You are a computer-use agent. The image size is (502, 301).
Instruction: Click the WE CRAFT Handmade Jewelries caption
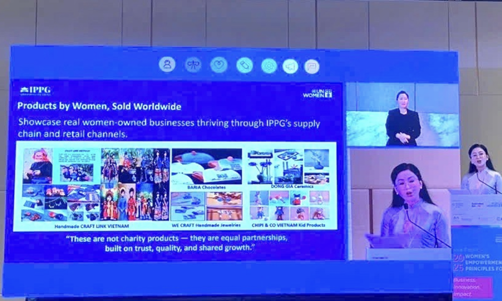pyautogui.click(x=206, y=225)
